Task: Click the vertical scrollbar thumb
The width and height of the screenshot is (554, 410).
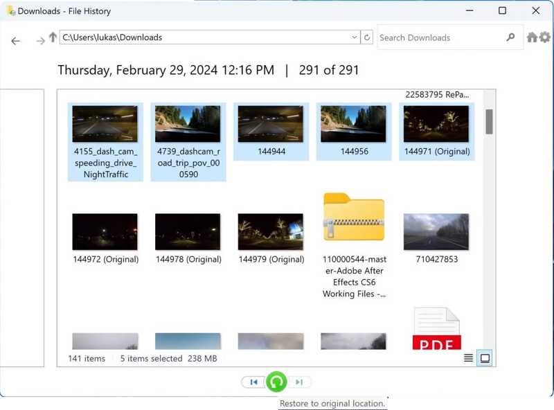Action: [x=489, y=122]
